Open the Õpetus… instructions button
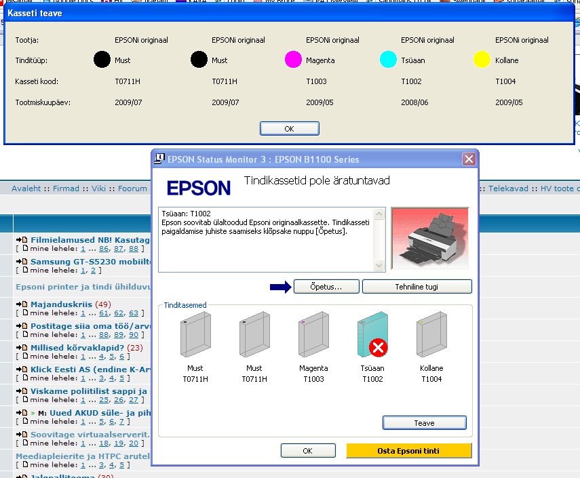 pyautogui.click(x=326, y=287)
